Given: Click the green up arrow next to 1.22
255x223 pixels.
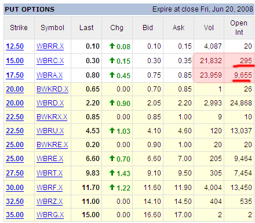Looking at the screenshot, I should (112, 187).
